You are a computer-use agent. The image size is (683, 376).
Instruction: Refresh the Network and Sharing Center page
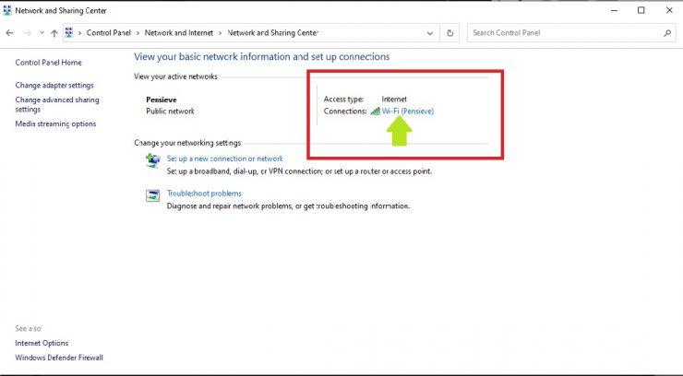[450, 33]
